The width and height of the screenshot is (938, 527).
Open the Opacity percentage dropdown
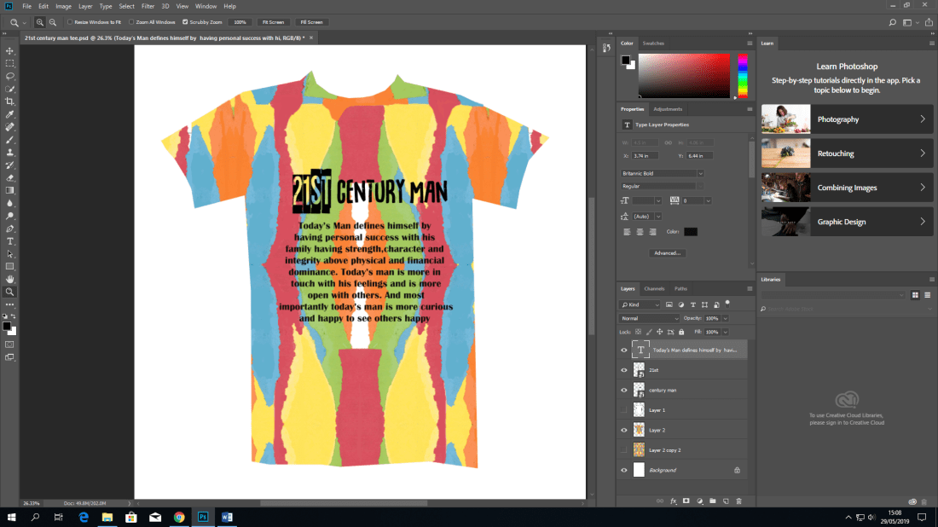coord(726,317)
